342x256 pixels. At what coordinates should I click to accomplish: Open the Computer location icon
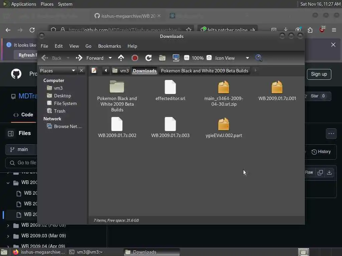point(176,58)
